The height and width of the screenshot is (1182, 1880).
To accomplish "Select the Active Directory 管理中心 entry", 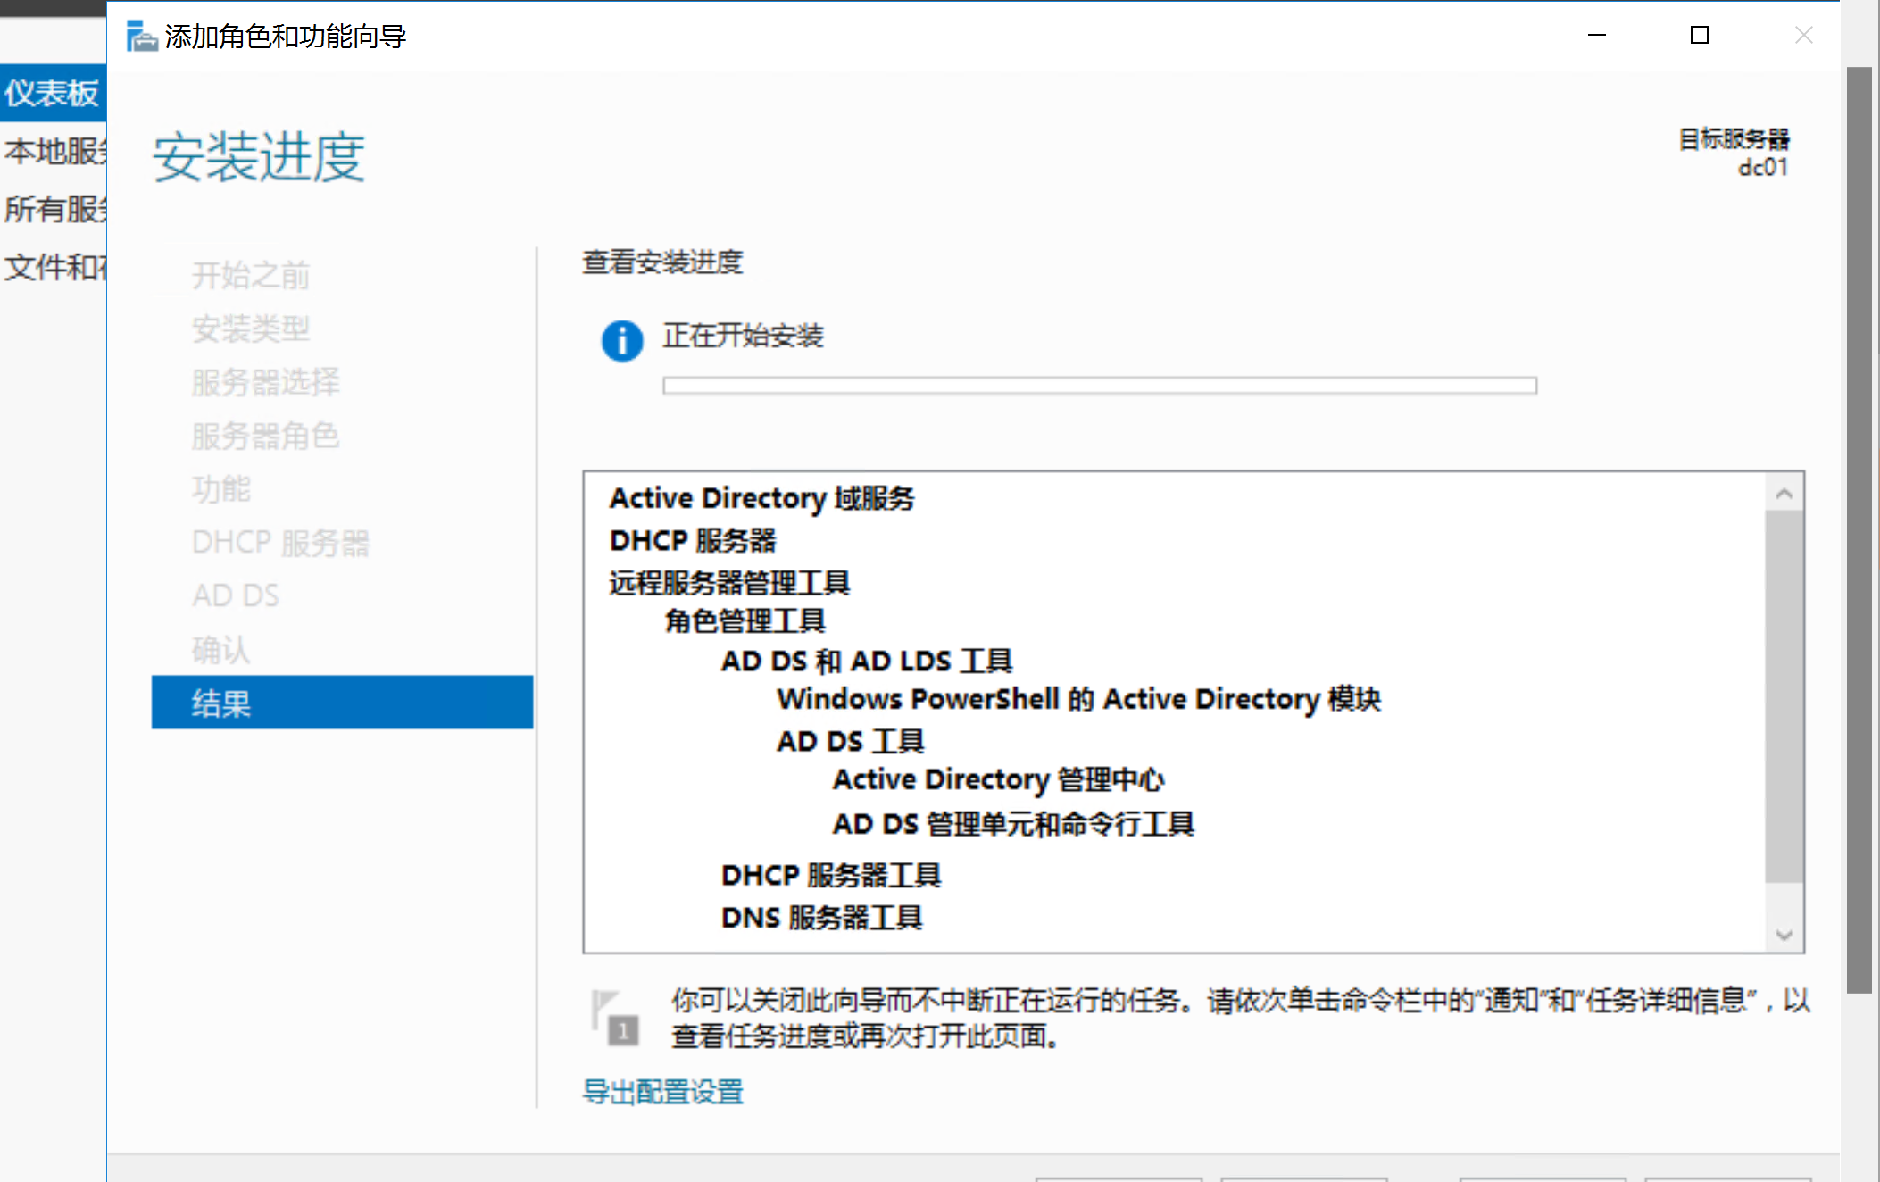I will pyautogui.click(x=999, y=780).
